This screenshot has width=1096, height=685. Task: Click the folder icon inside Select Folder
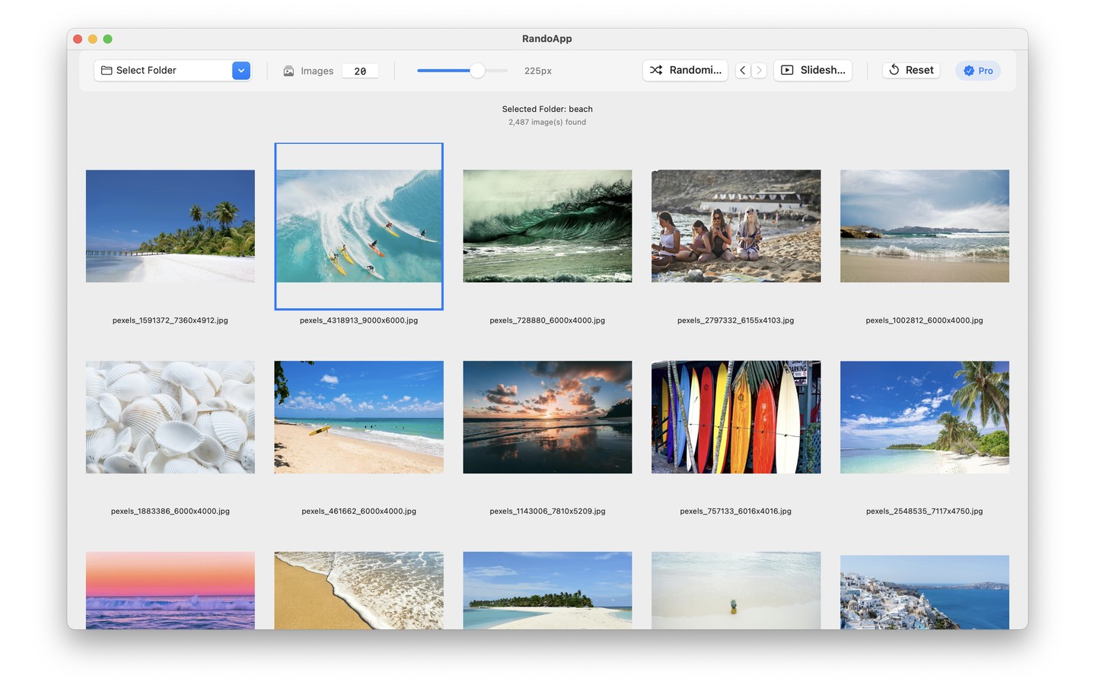(106, 70)
